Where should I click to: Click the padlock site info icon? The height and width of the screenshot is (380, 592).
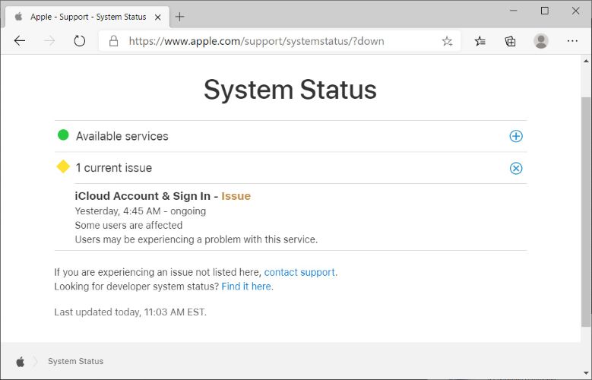pyautogui.click(x=113, y=41)
